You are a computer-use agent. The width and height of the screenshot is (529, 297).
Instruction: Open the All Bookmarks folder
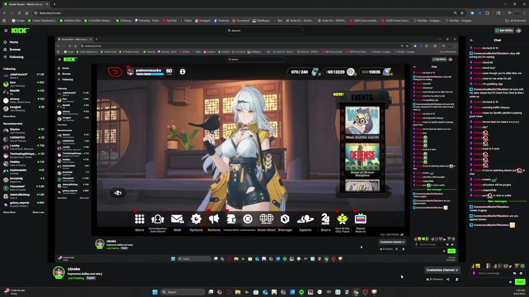[515, 21]
